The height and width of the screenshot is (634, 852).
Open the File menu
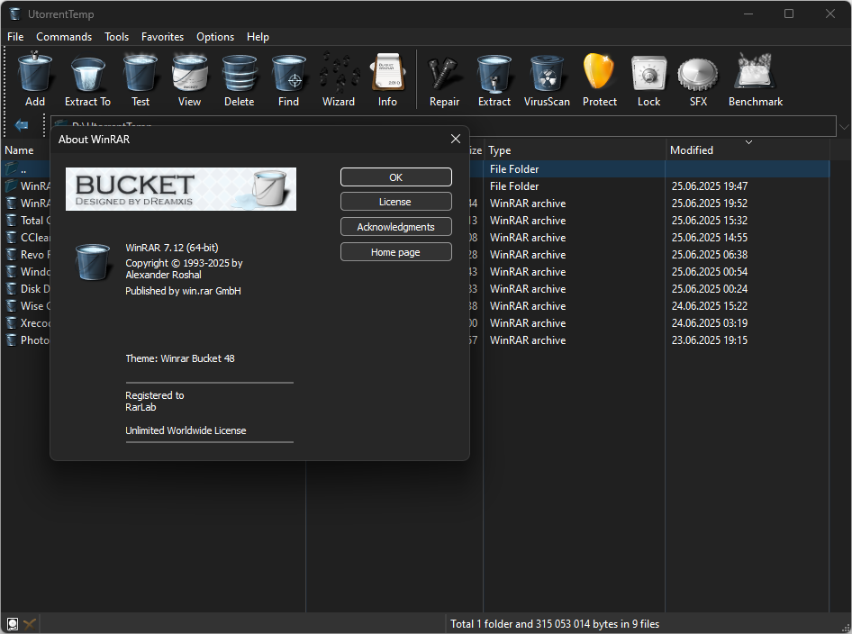15,36
